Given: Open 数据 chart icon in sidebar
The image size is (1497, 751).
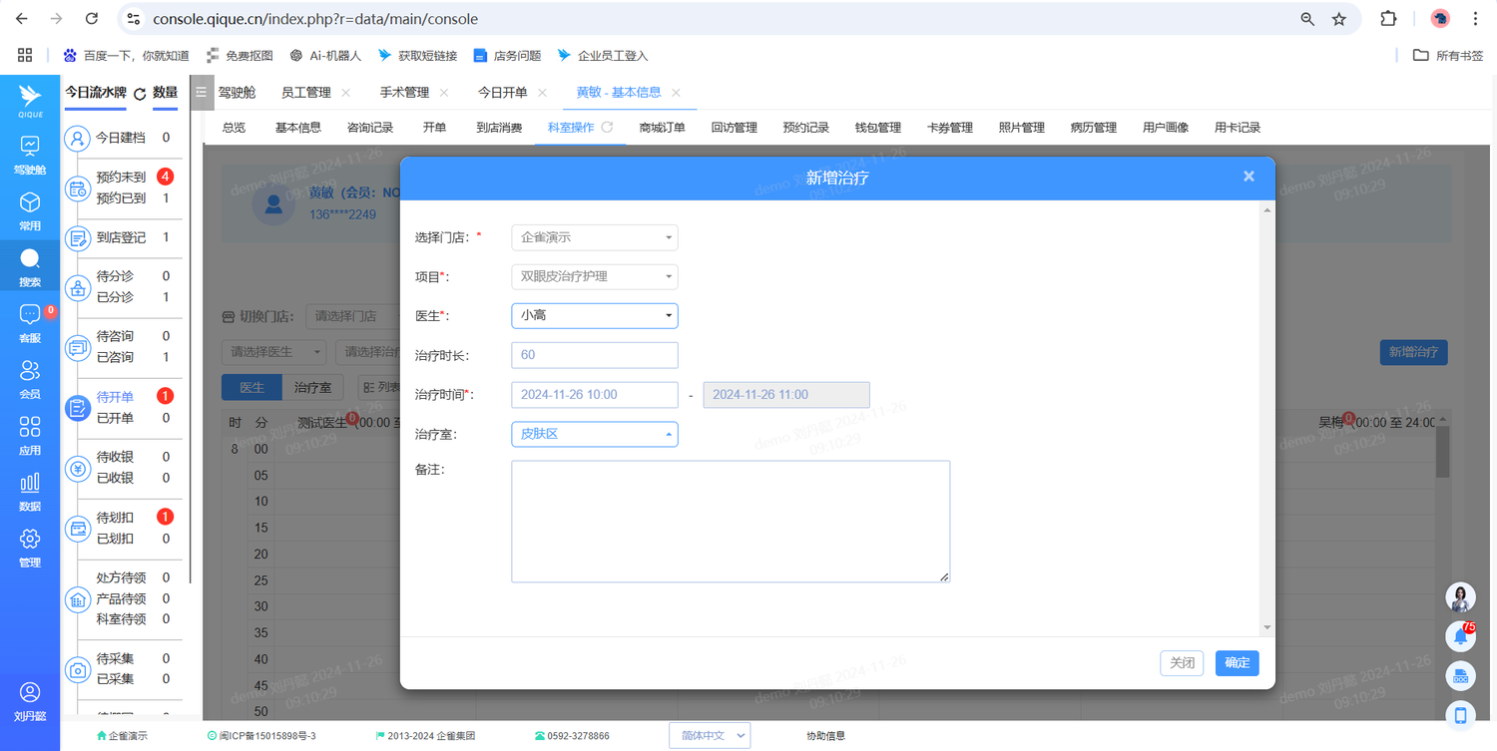Looking at the screenshot, I should coord(30,484).
